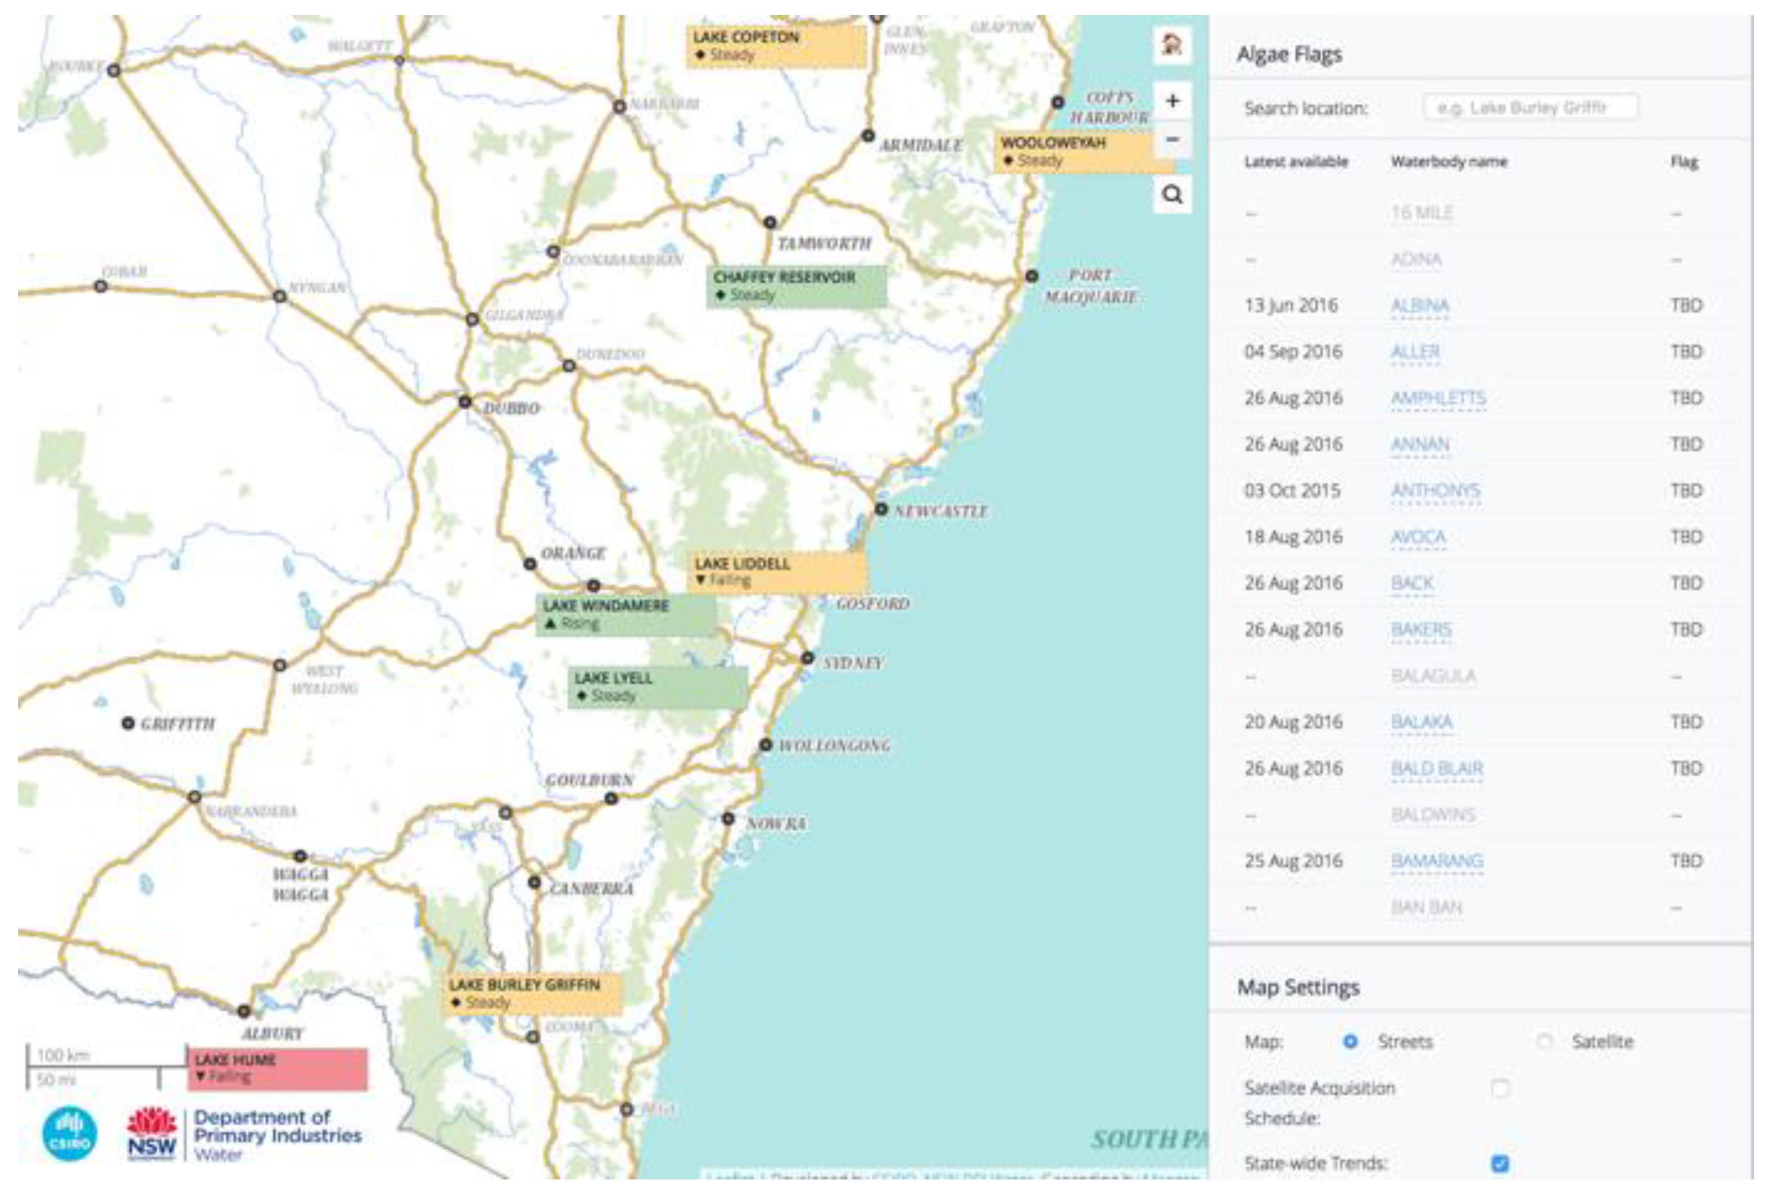The width and height of the screenshot is (1765, 1189).
Task: Click the Chaffey Reservoir steady label
Action: point(795,286)
